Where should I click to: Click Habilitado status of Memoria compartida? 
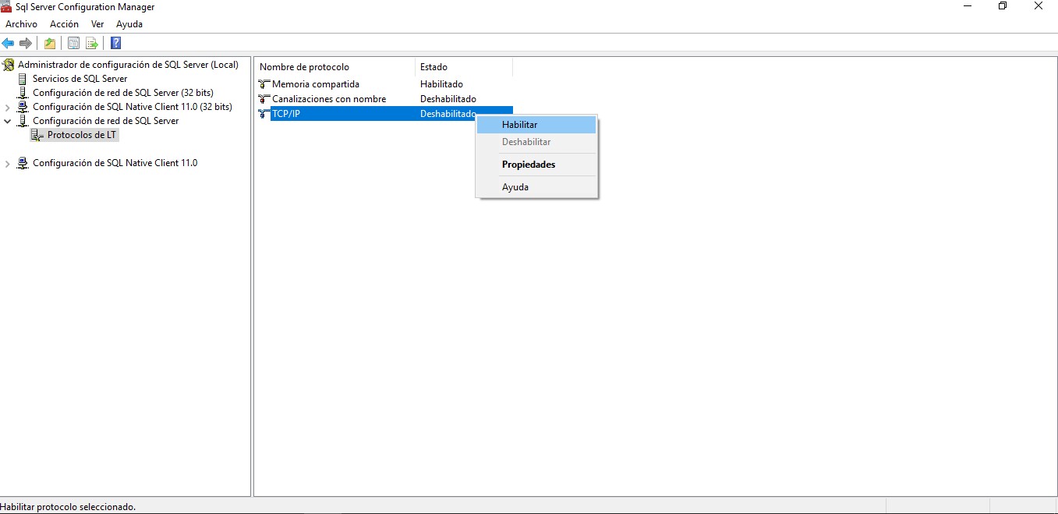point(441,83)
